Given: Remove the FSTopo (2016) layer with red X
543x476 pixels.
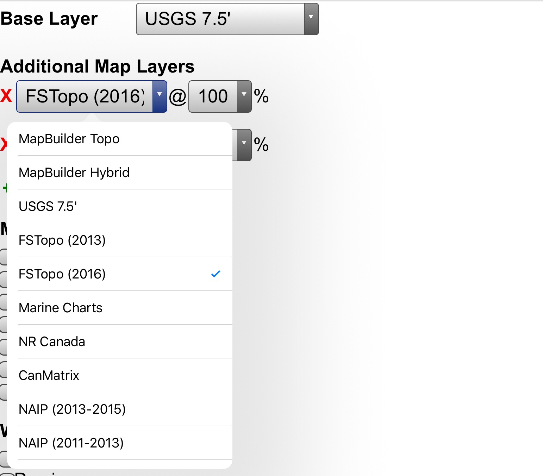Looking at the screenshot, I should pos(6,96).
